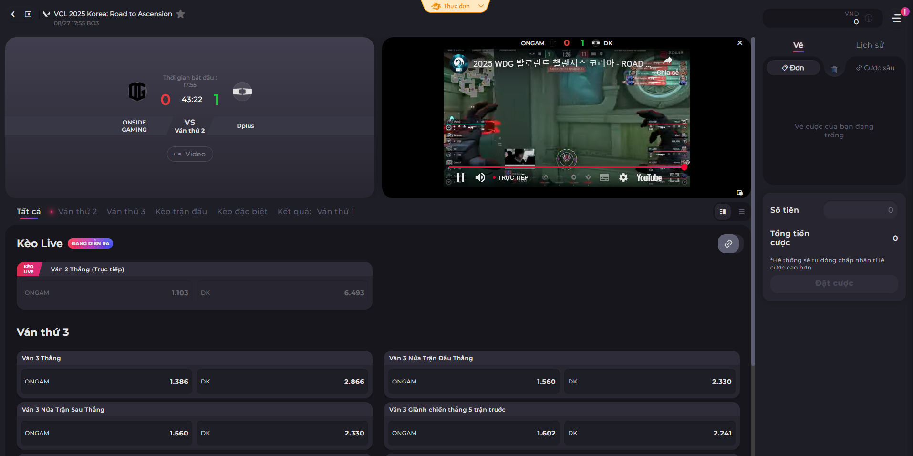Screen dimensions: 913x456
Task: Open YouTube video settings gear
Action: click(x=623, y=177)
